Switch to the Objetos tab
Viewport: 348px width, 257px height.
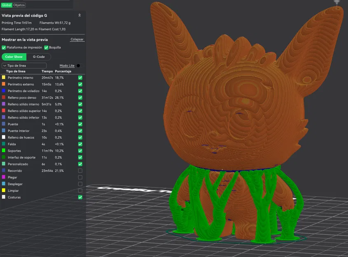tap(18, 5)
